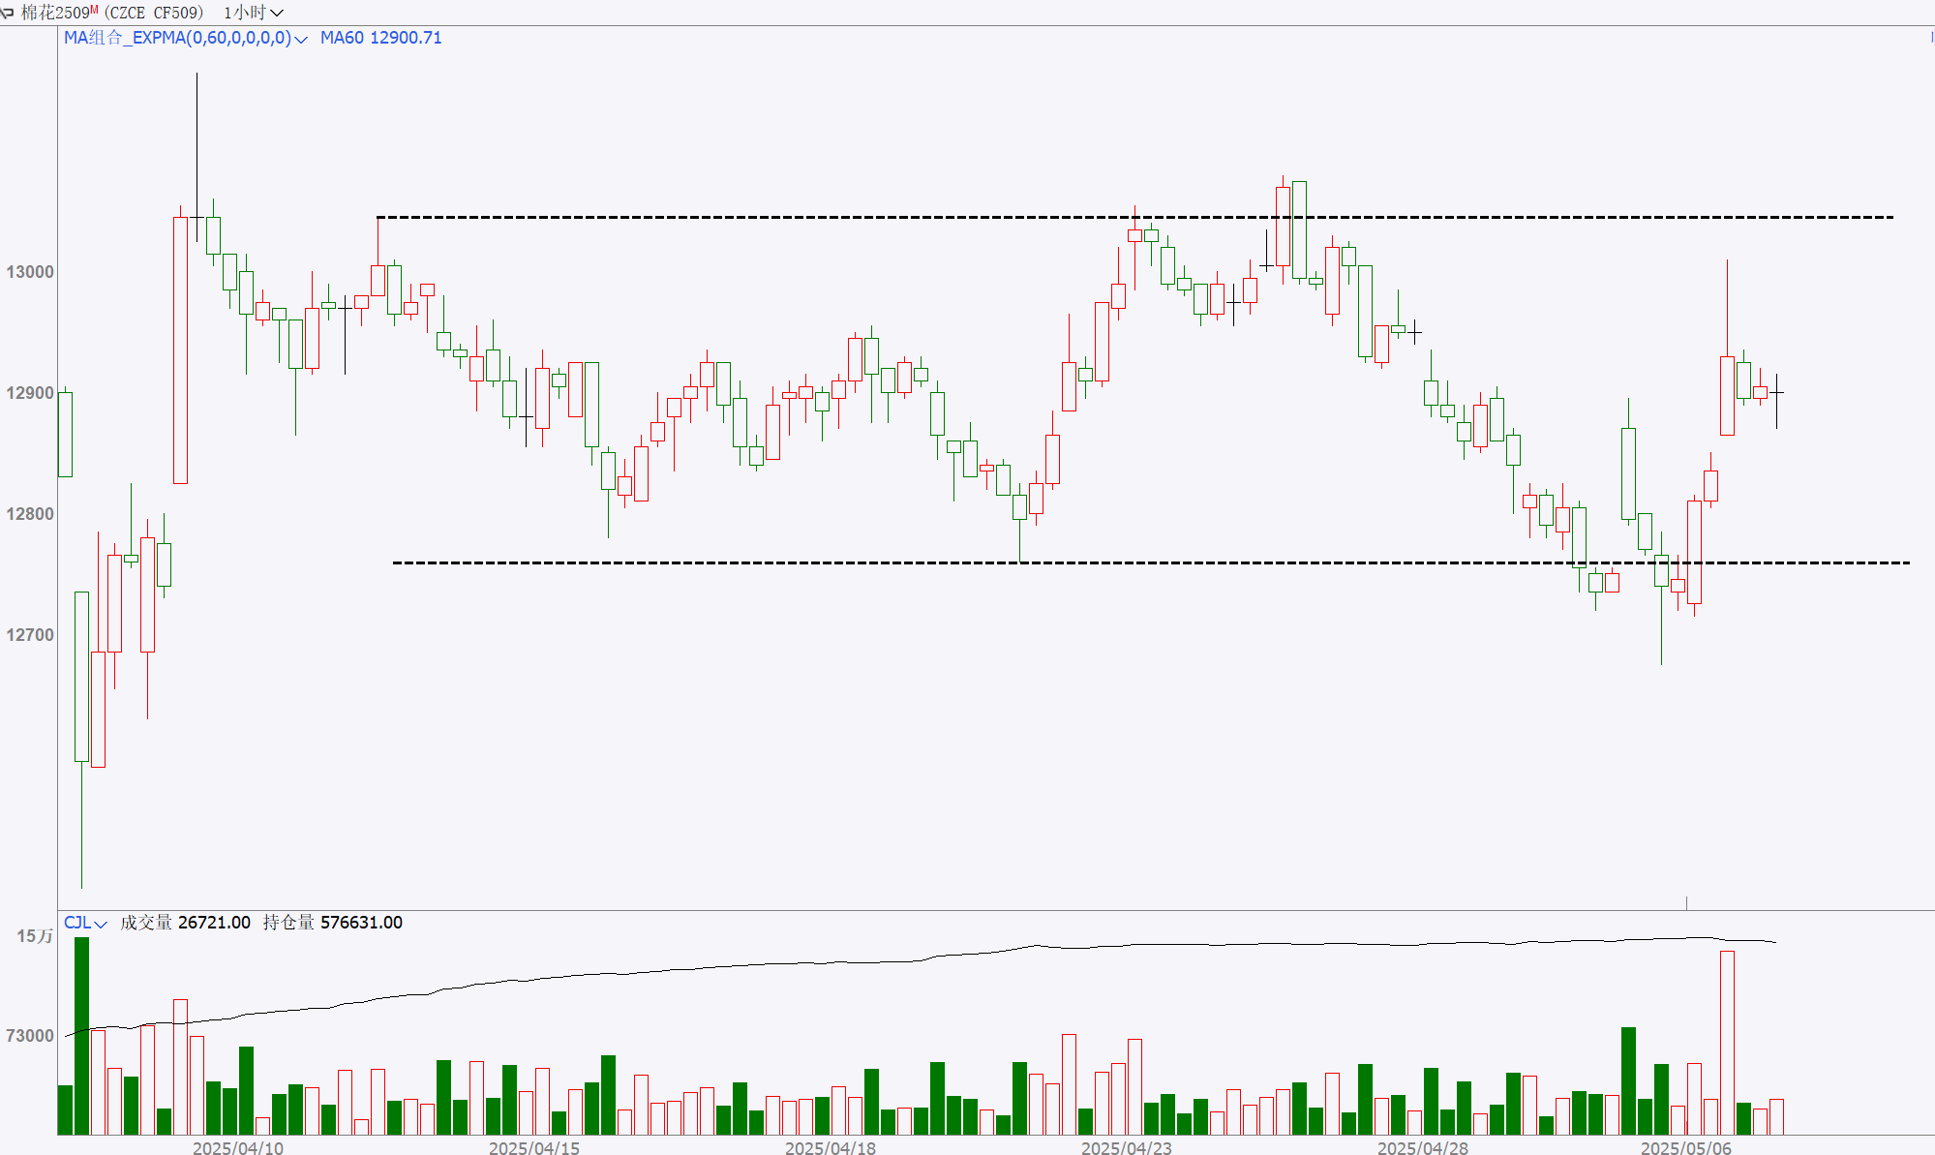Click the 12700 price axis label

tap(30, 635)
